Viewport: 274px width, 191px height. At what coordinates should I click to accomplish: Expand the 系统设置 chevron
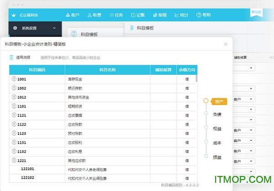pyautogui.click(x=54, y=28)
